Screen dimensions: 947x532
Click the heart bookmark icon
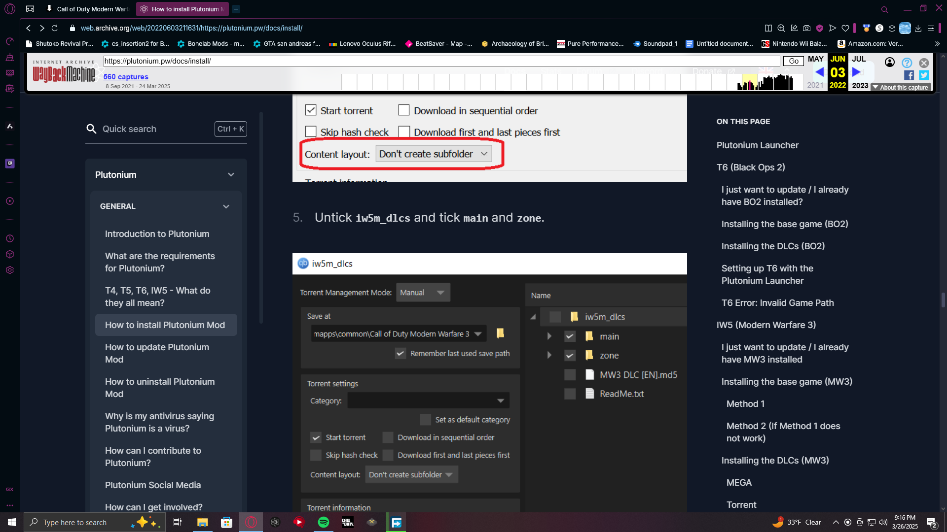click(845, 28)
